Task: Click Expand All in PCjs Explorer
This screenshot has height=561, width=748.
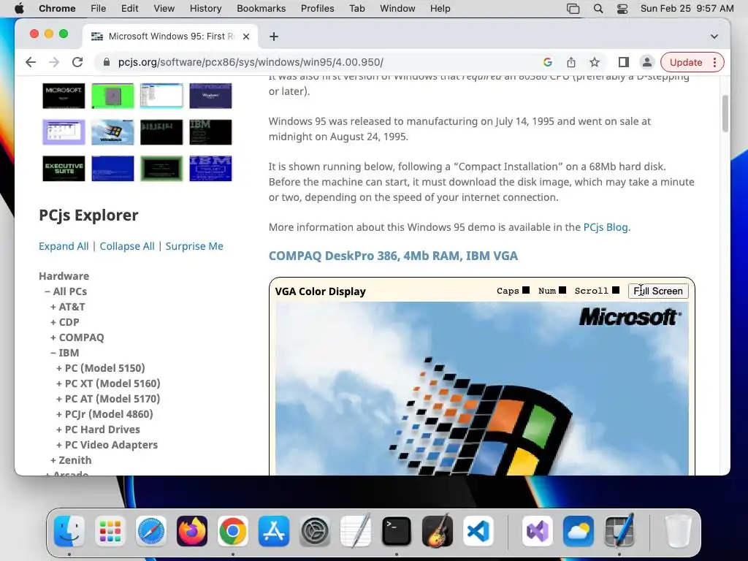Action: (x=64, y=246)
